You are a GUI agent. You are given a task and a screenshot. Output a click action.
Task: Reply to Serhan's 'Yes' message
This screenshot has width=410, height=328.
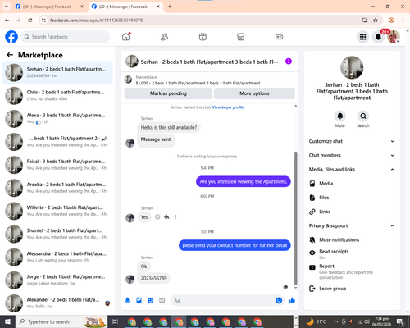coord(166,216)
